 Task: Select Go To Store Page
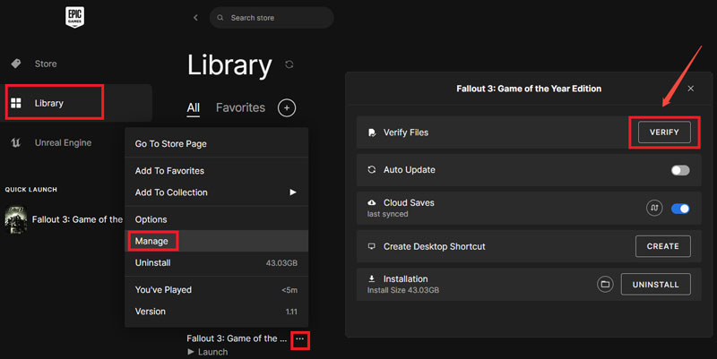coord(216,144)
